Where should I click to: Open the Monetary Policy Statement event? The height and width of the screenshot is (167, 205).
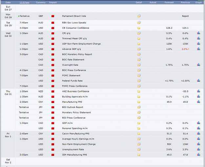pyautogui.click(x=76, y=113)
